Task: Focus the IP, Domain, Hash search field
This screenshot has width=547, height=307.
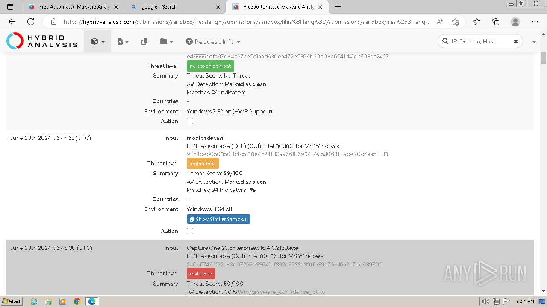Action: [x=481, y=41]
